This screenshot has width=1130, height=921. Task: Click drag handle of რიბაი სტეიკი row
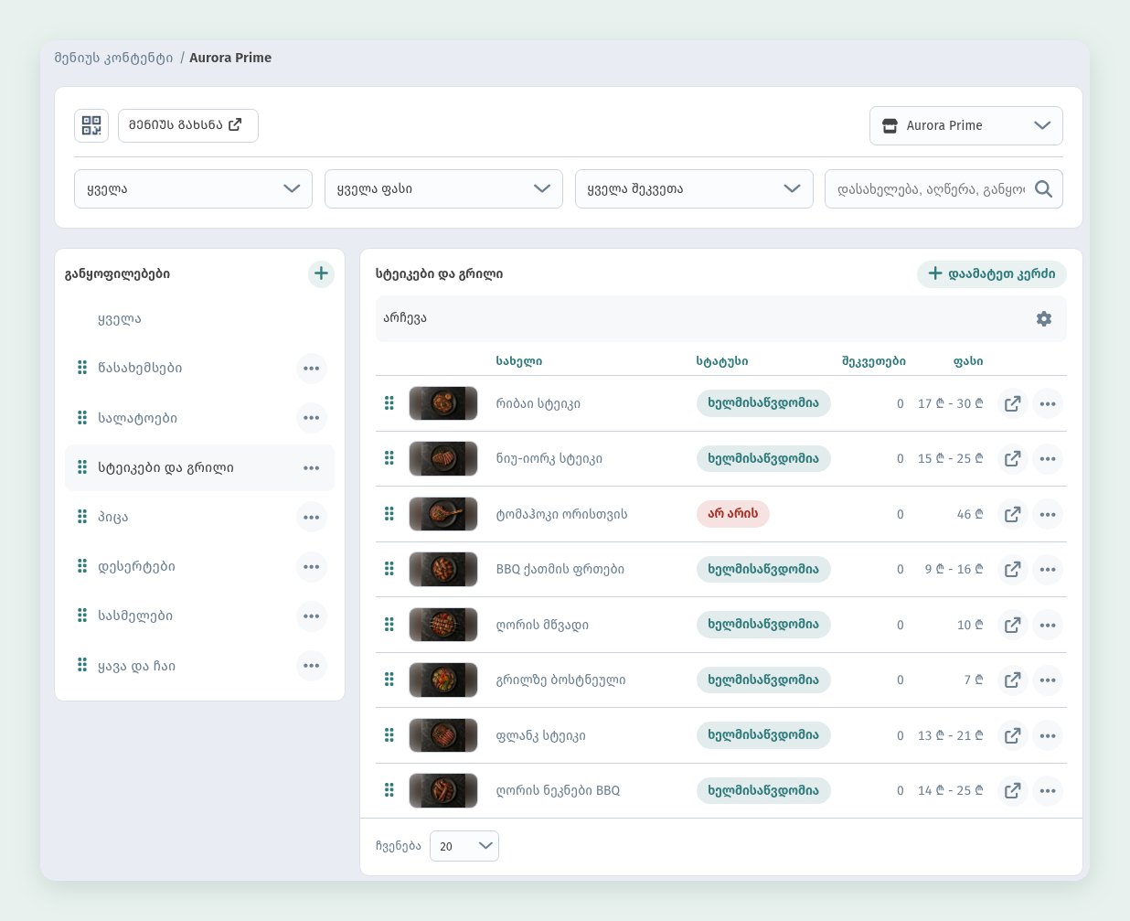pyautogui.click(x=389, y=403)
